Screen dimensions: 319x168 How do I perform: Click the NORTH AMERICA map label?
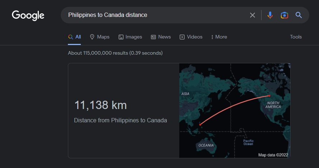tap(273, 105)
